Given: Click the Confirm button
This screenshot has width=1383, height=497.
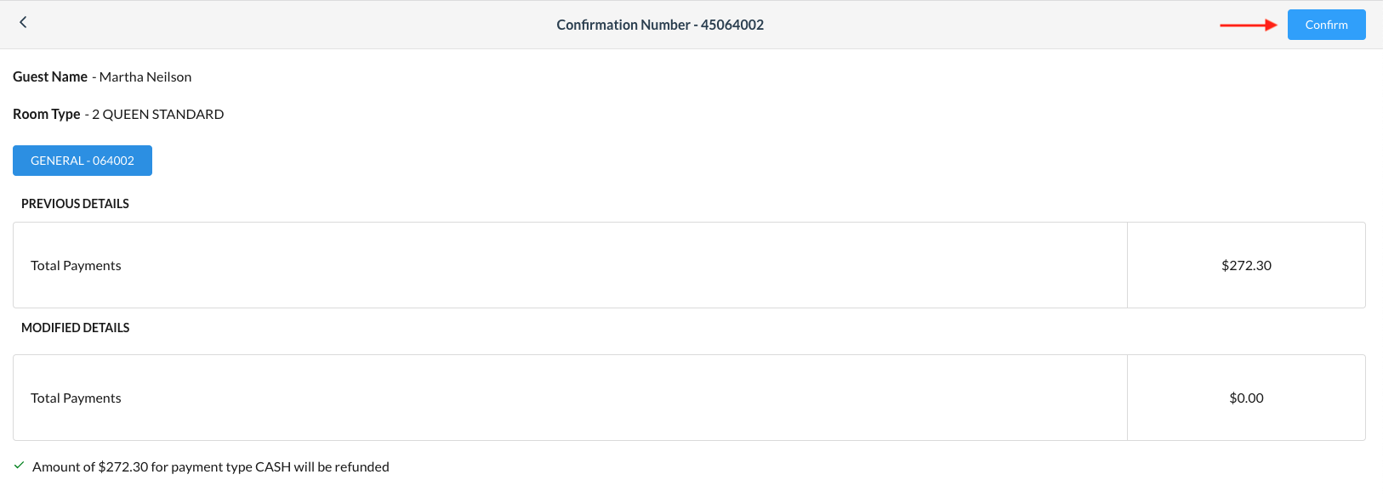Looking at the screenshot, I should click(x=1325, y=25).
